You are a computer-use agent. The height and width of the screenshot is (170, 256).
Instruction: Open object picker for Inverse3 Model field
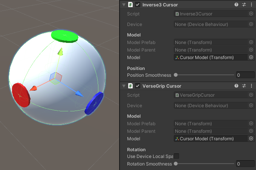(251, 58)
